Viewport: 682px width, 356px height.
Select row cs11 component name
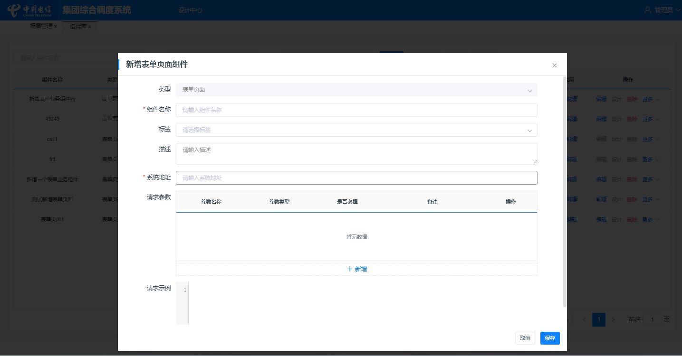52,140
